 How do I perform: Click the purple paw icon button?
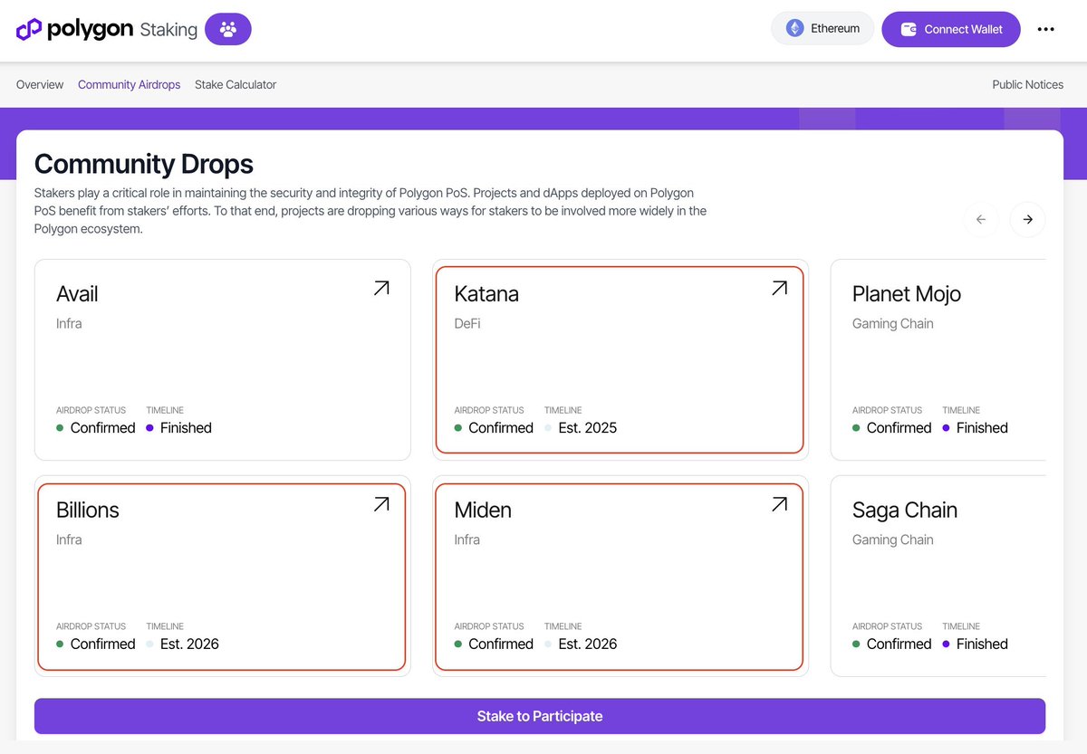coord(228,29)
